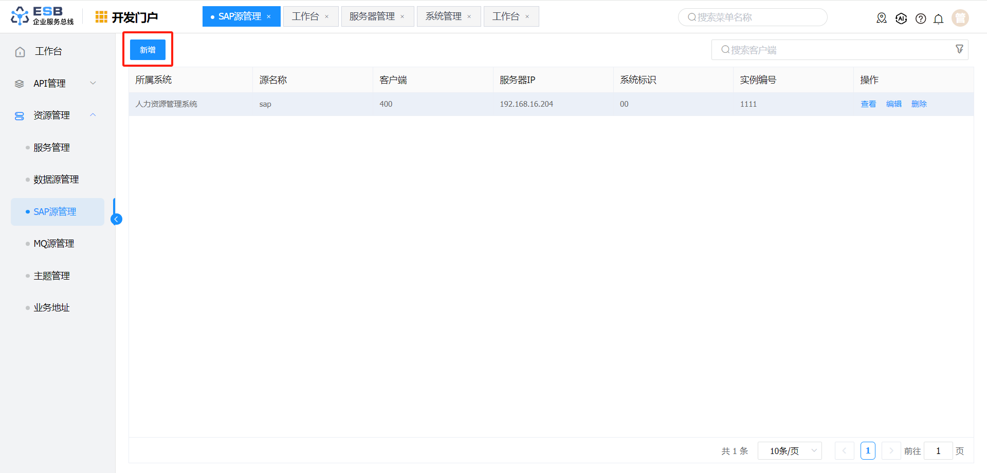Click the AI assistant hexagon icon
This screenshot has width=987, height=473.
[x=901, y=18]
